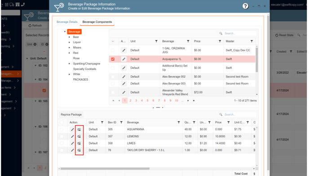Viewport: 309px width, 176px height.
Task: Go to page 5 of beverages
Action: [147, 100]
